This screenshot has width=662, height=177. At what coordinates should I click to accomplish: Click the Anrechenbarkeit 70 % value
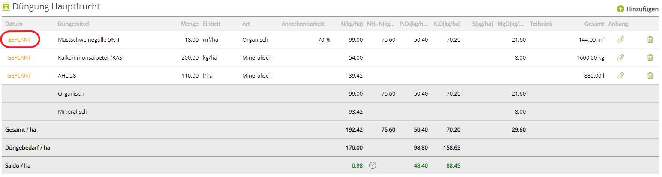(x=324, y=39)
